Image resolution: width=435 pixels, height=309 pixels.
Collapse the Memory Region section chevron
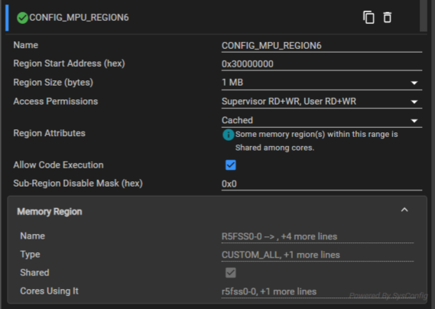[x=404, y=210]
